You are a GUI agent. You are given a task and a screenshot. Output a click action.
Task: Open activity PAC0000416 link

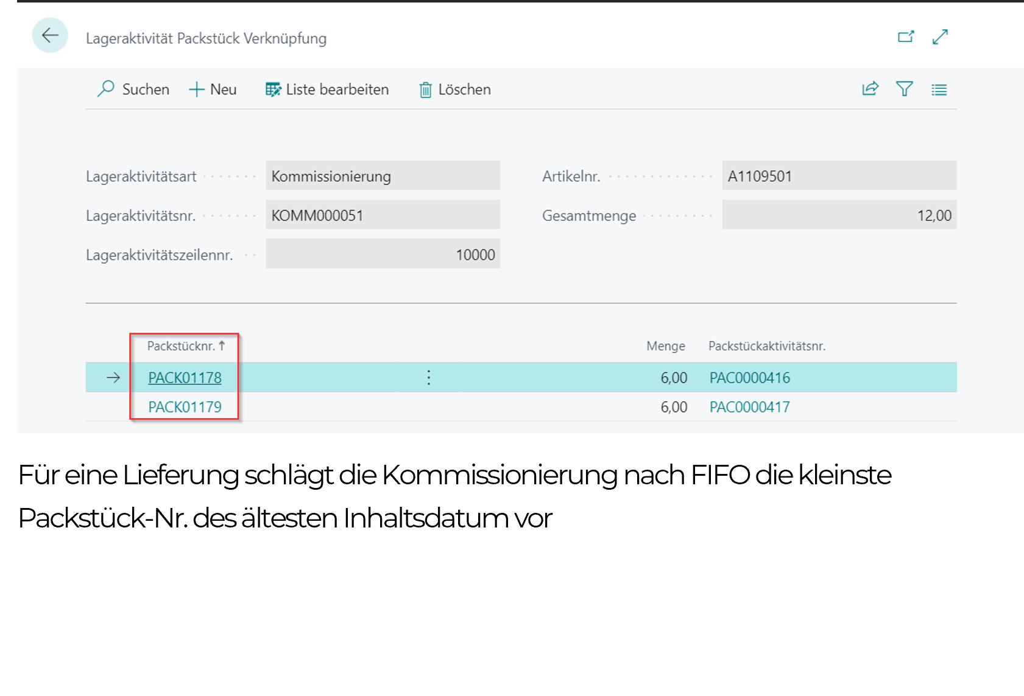749,378
